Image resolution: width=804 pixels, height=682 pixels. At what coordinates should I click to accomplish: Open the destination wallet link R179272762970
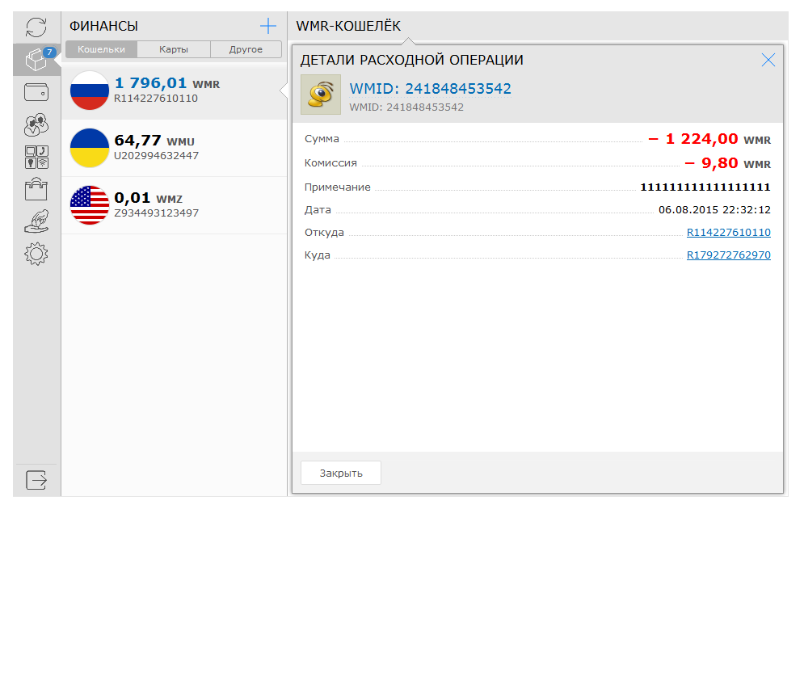(x=729, y=255)
